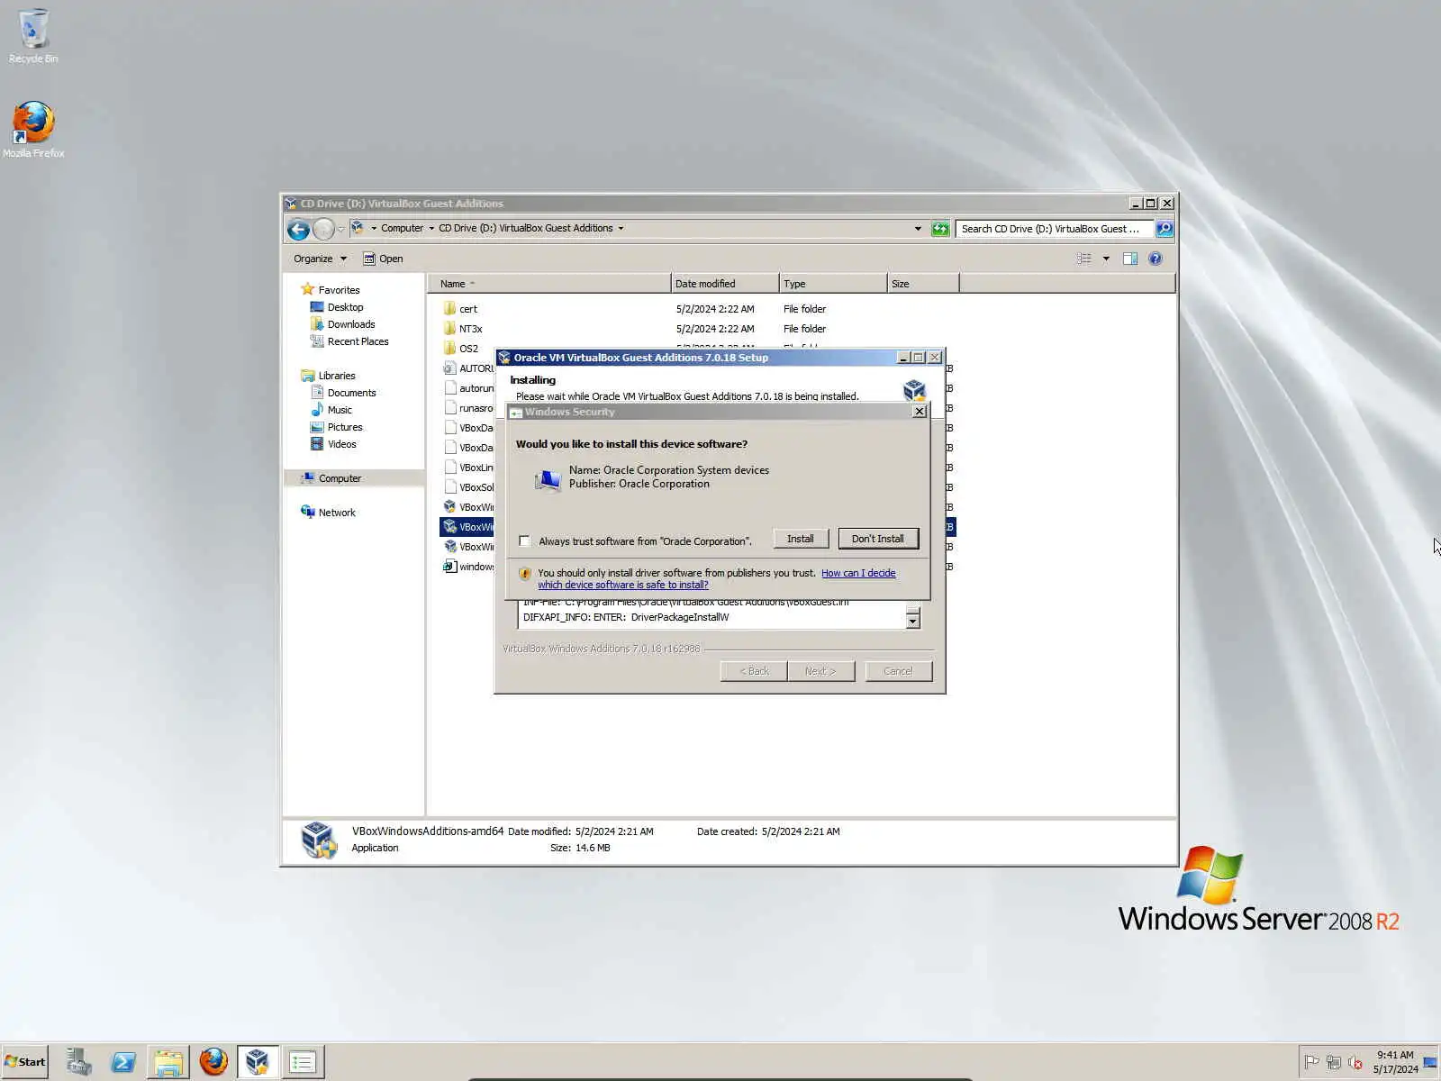Image resolution: width=1441 pixels, height=1081 pixels.
Task: Open Server Manager from the taskbar
Action: (79, 1061)
